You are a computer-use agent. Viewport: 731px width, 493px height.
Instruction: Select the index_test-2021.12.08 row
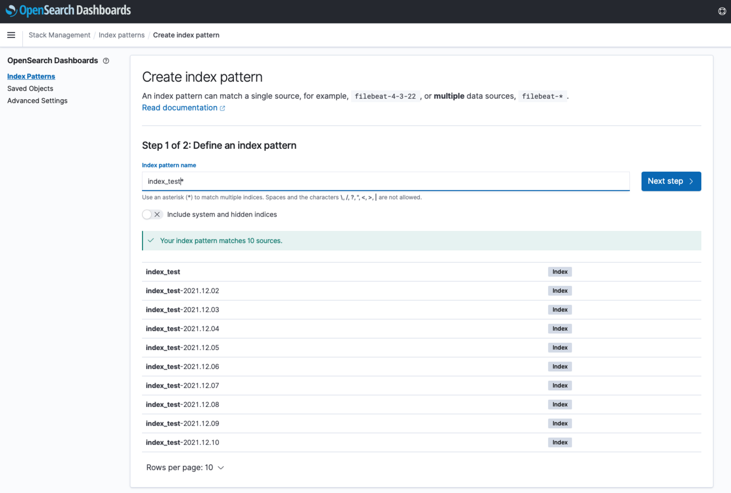coord(182,404)
